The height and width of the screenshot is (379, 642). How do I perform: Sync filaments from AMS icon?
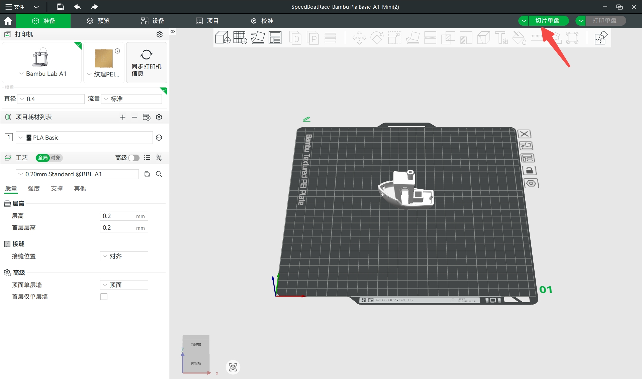147,117
